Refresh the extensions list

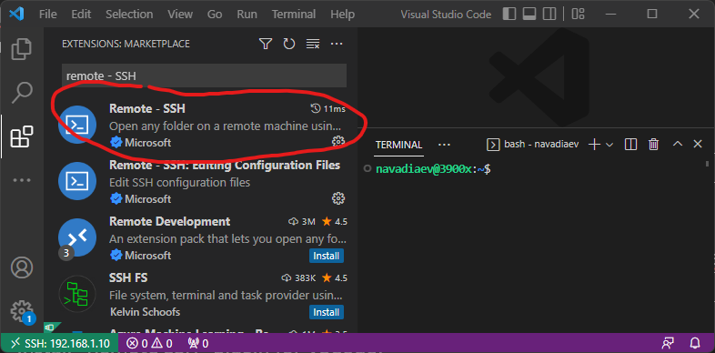tap(289, 44)
